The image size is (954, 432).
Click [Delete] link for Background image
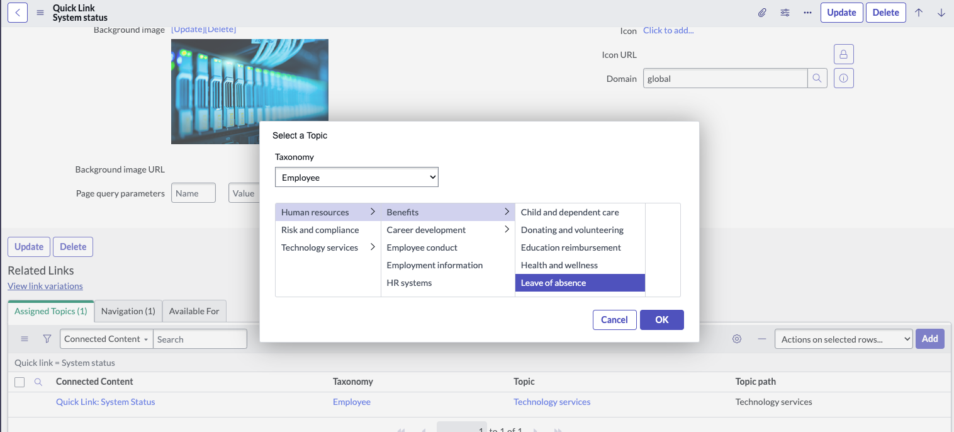pos(221,30)
